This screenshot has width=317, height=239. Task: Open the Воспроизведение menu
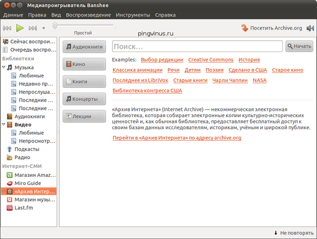tap(88, 15)
